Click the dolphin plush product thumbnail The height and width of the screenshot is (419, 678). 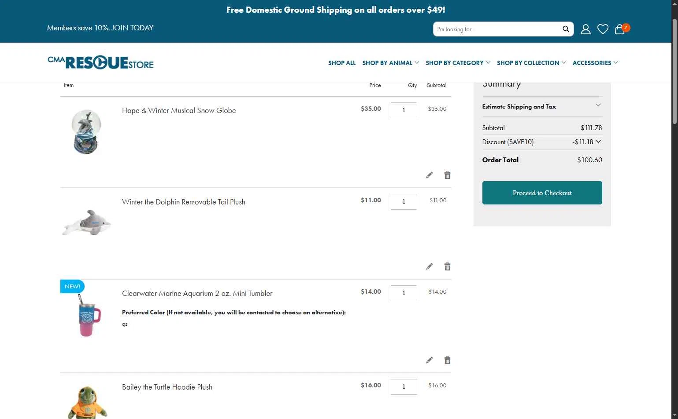(86, 222)
